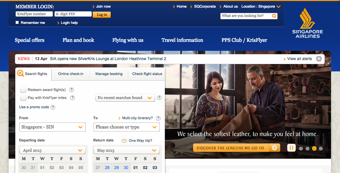This screenshot has height=173, width=340.
Task: Switch to the Online check-in tab
Action: [x=71, y=74]
